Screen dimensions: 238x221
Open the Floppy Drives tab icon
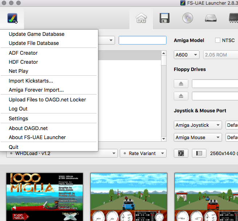click(164, 18)
